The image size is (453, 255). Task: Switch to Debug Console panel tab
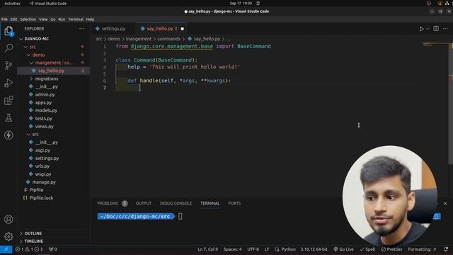click(176, 203)
